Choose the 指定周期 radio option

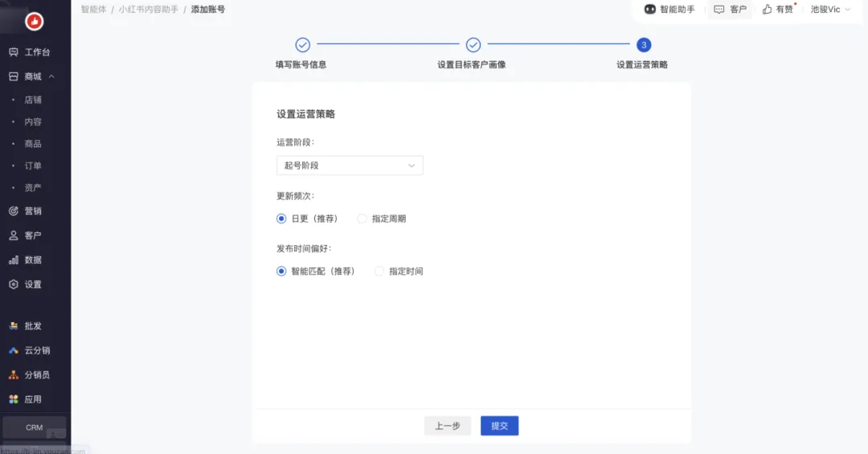click(x=362, y=219)
